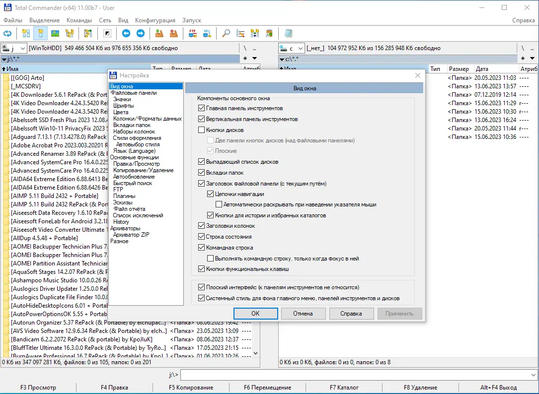The width and height of the screenshot is (539, 394).
Task: Click the Отмена button
Action: [x=303, y=313]
